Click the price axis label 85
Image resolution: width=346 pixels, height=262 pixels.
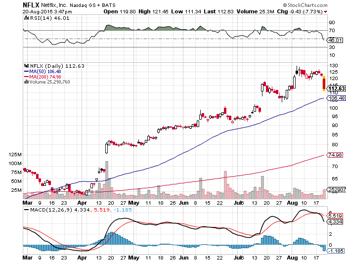(335, 134)
